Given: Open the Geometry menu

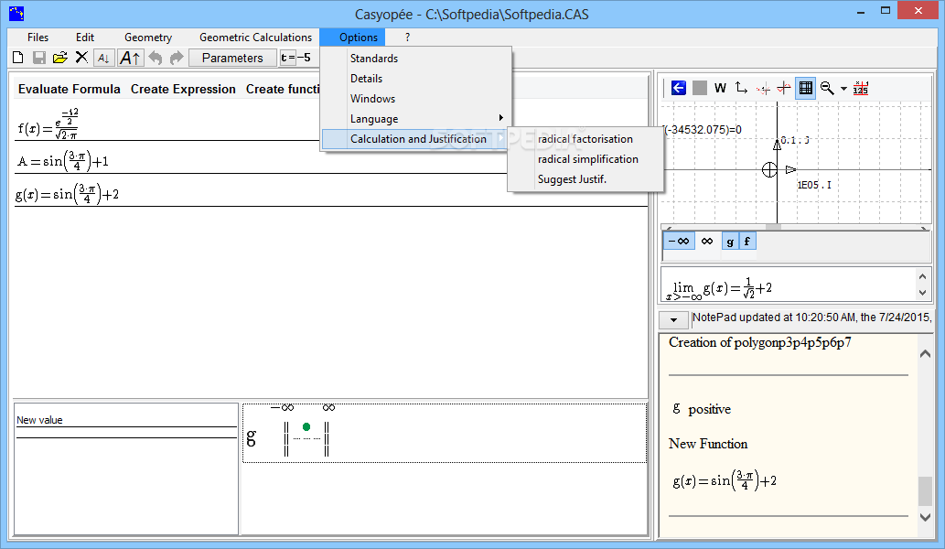Looking at the screenshot, I should point(148,38).
